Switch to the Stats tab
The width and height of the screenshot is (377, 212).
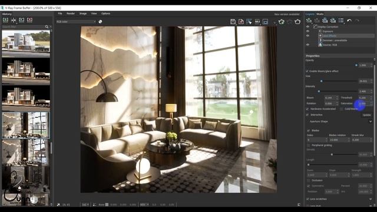pos(320,14)
